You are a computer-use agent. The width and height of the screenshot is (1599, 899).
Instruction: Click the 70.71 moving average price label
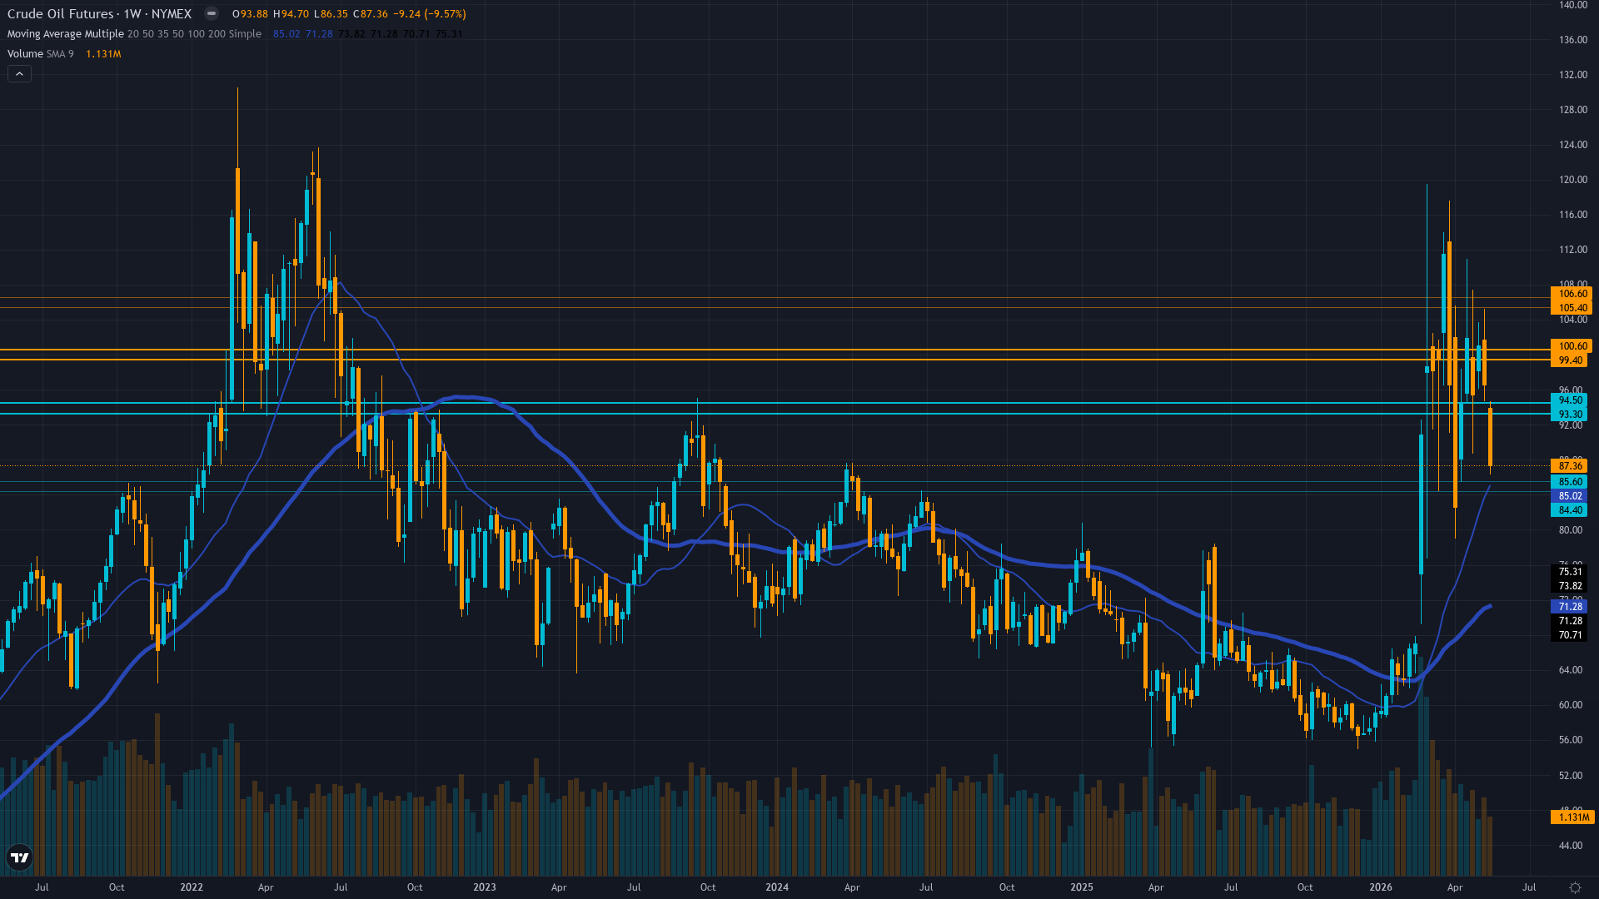[x=1569, y=635]
